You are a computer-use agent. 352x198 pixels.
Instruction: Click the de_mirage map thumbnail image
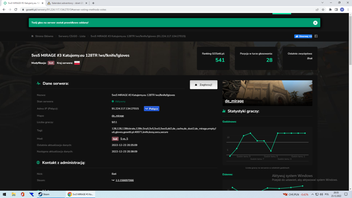267,93
